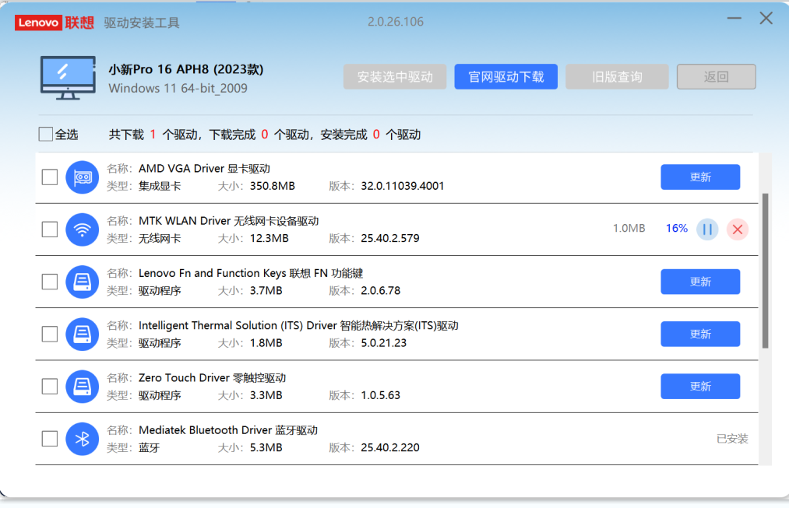Check the MTK WLAN Driver checkbox
789x508 pixels.
tap(49, 229)
